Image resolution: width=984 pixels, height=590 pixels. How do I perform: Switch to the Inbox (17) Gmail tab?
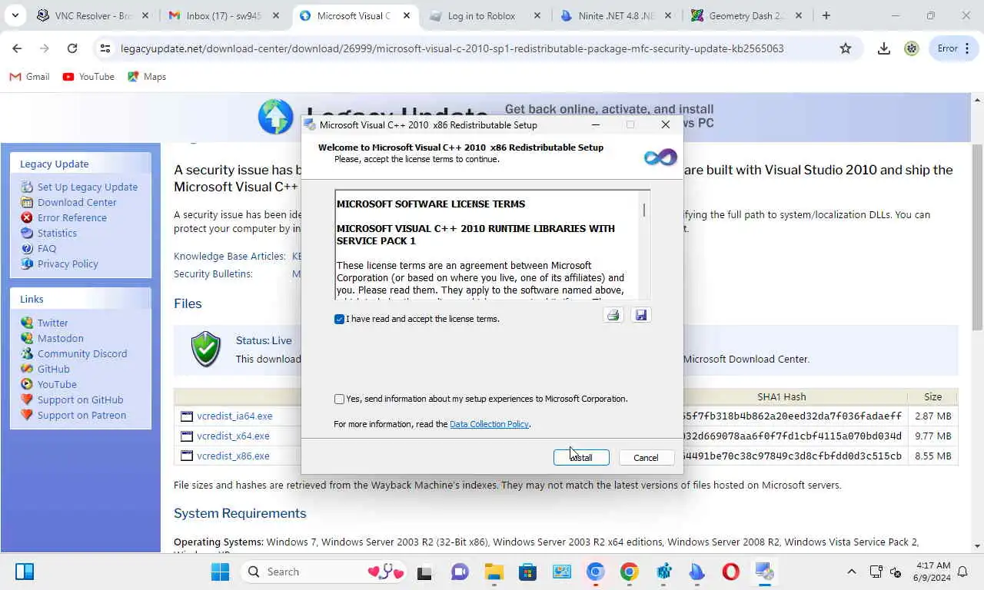click(224, 15)
